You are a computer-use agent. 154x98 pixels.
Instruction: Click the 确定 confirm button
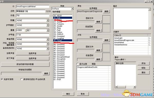pyautogui.click(x=68, y=94)
